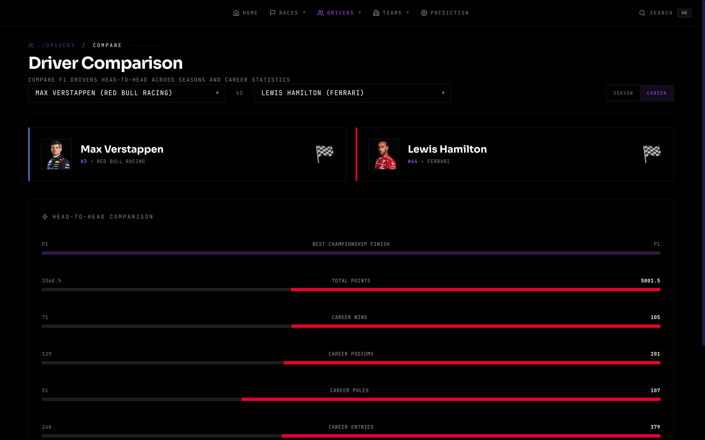Screen dimensions: 705x440
Task: Expand the Races menu arrow
Action: [304, 13]
